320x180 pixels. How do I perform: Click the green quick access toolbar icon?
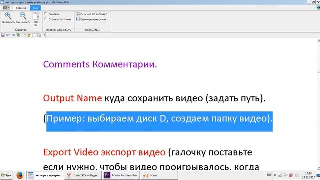18,35
